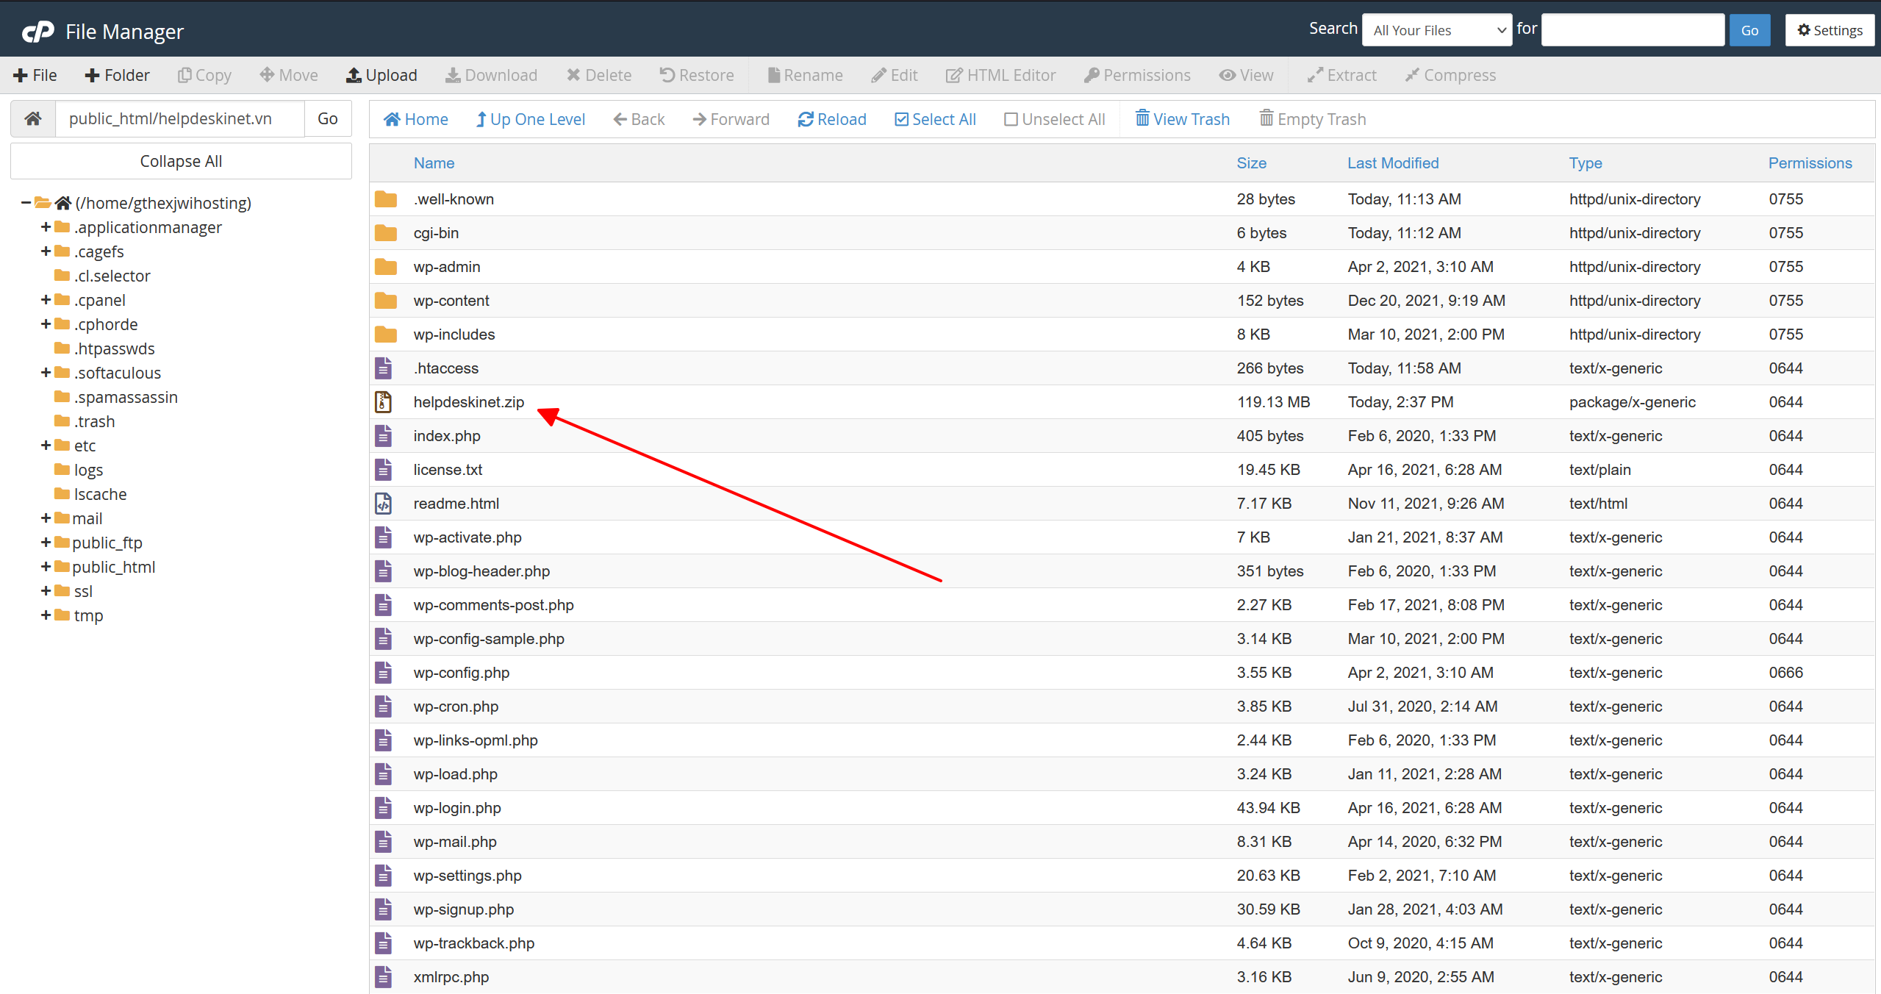Open the Permissions key tool
1881x994 pixels.
[x=1137, y=75]
